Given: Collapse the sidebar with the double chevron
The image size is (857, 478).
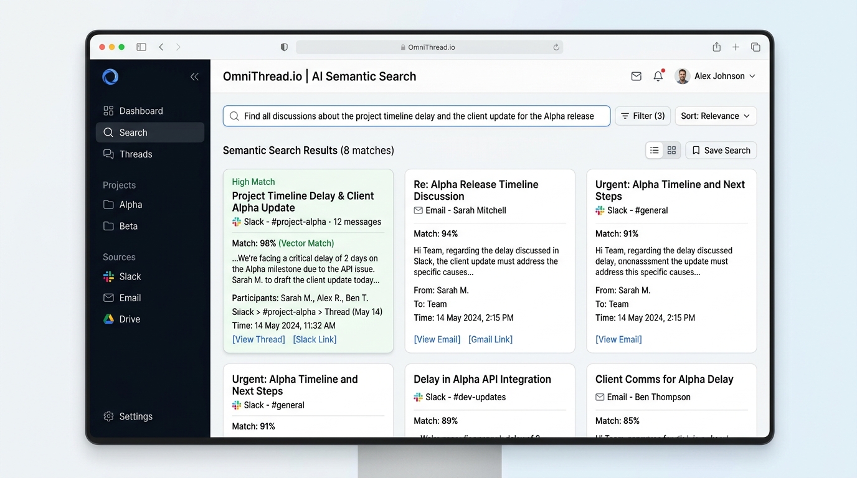Looking at the screenshot, I should (194, 77).
